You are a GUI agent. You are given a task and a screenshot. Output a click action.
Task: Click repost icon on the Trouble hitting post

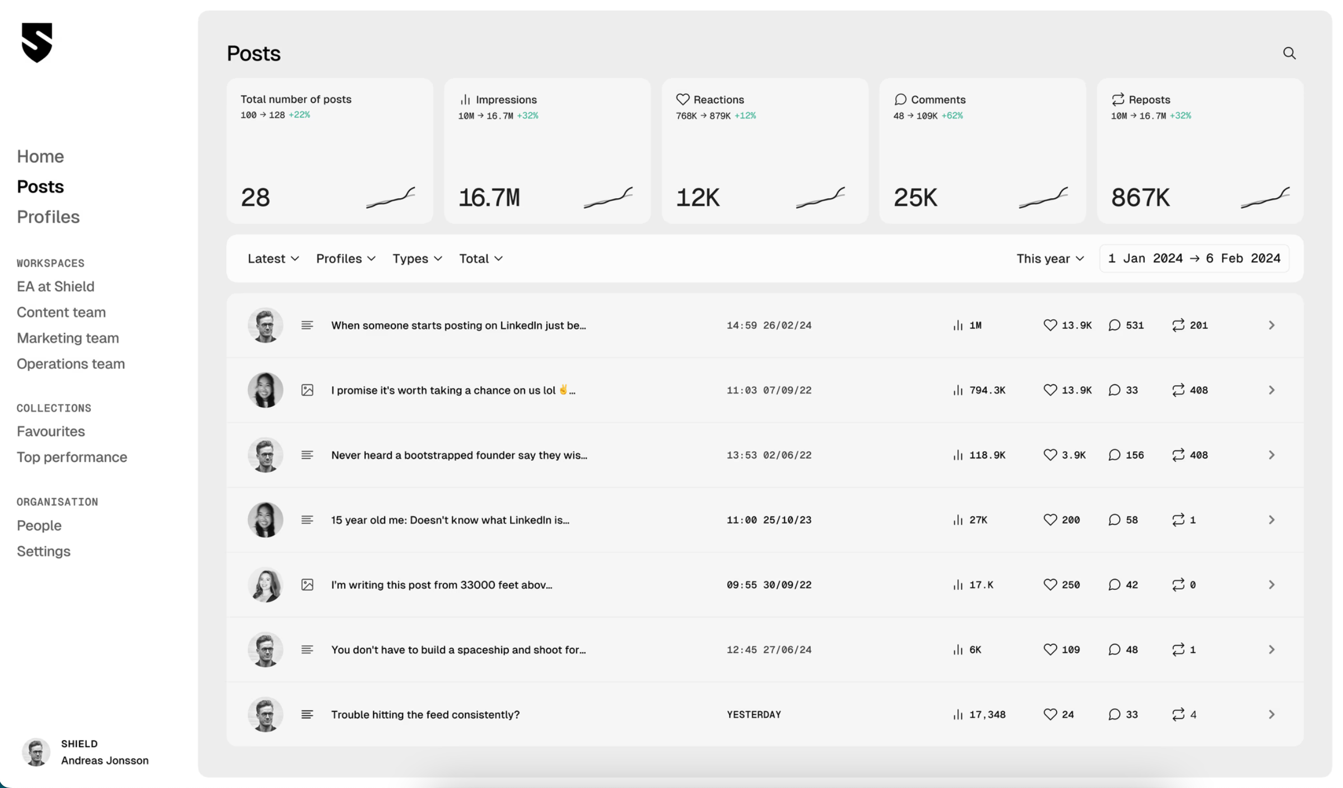click(x=1178, y=715)
